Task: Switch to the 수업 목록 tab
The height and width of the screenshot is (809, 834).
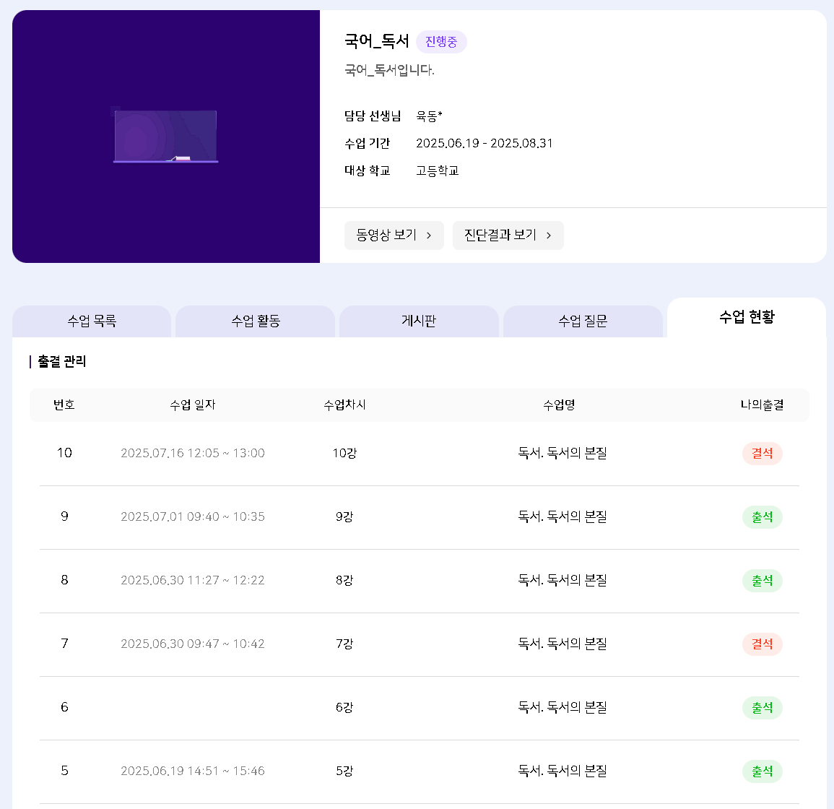Action: 92,321
